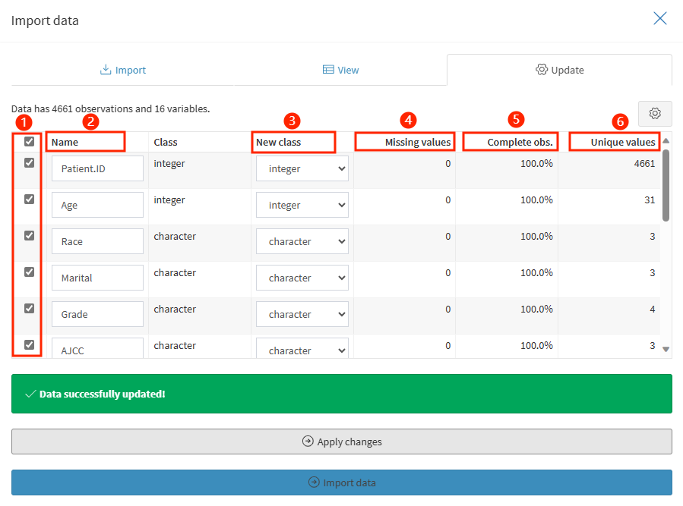
Task: Select the Update tab
Action: click(559, 70)
